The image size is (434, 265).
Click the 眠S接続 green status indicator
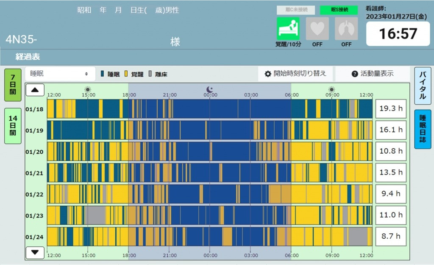click(339, 9)
